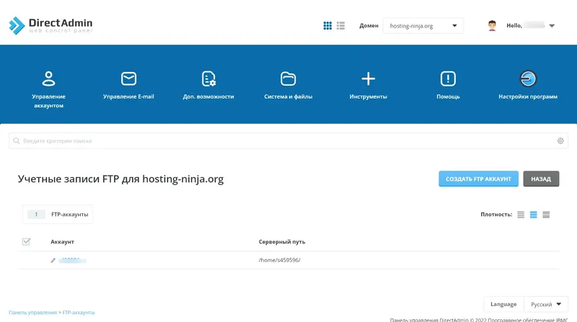The height and width of the screenshot is (322, 577).
Task: Toggle the select-all accounts checkbox
Action: [26, 241]
